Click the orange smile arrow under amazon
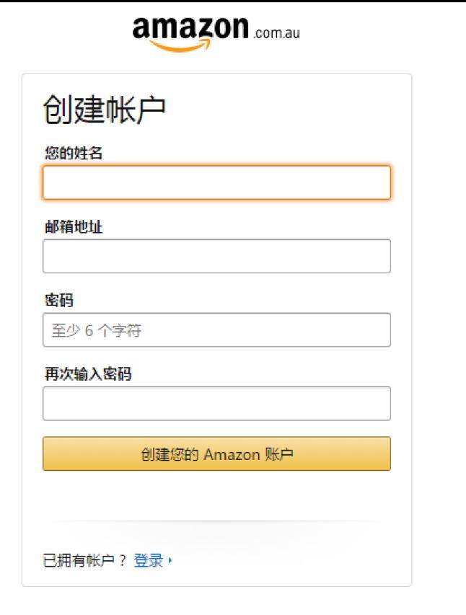The height and width of the screenshot is (615, 466). pos(180,46)
